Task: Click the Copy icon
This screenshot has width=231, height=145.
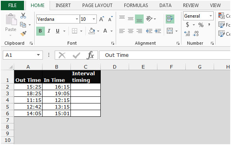Action: coord(23,25)
